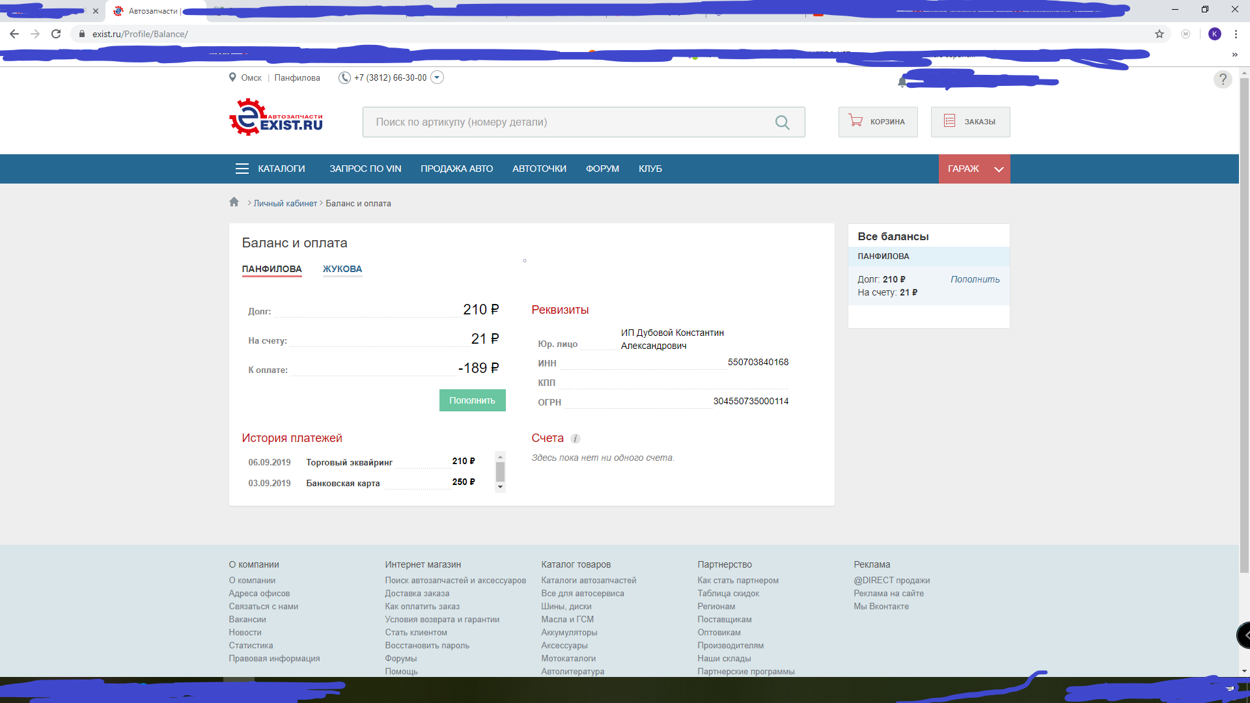Open Каталоги автозапчастей footer link
This screenshot has height=703, width=1250.
pyautogui.click(x=589, y=581)
